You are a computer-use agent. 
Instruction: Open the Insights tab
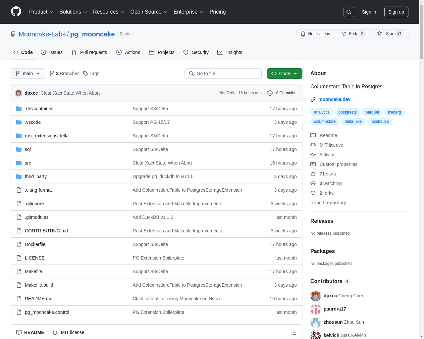[x=230, y=52]
